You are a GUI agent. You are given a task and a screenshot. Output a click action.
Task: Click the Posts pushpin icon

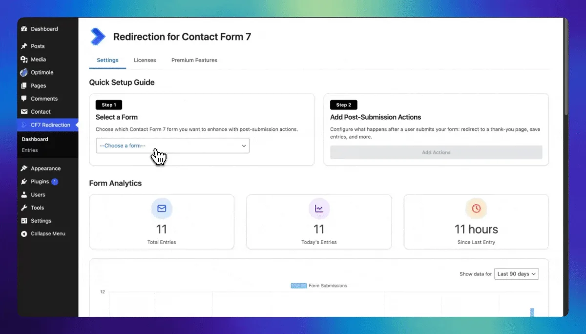click(24, 46)
